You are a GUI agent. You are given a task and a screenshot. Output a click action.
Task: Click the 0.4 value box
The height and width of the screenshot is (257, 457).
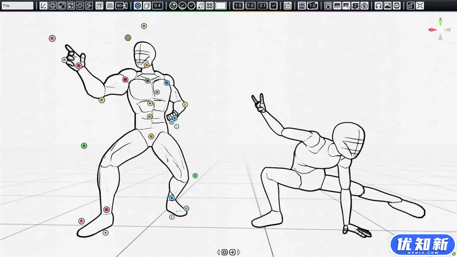[x=157, y=5]
